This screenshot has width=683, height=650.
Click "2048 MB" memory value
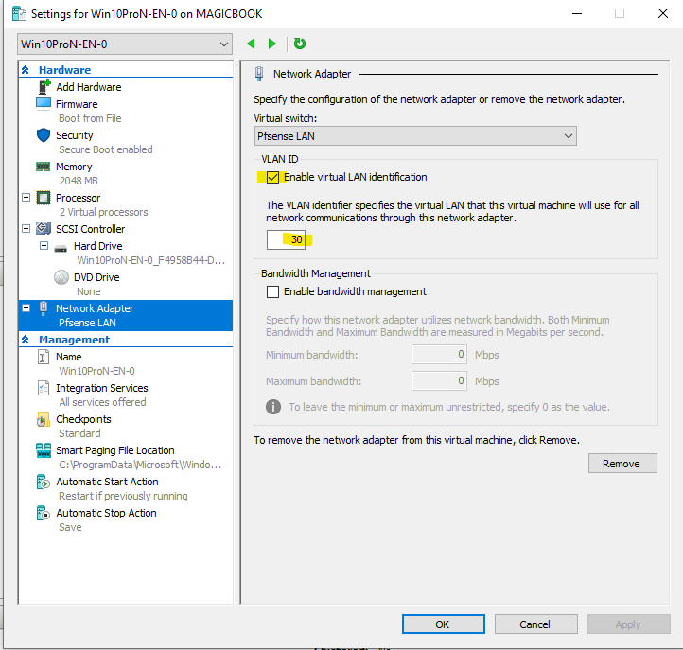point(79,181)
